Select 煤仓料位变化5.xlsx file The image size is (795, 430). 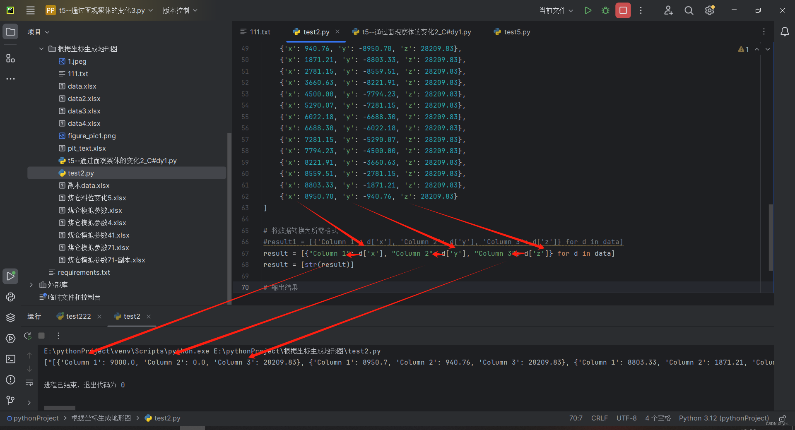[97, 198]
